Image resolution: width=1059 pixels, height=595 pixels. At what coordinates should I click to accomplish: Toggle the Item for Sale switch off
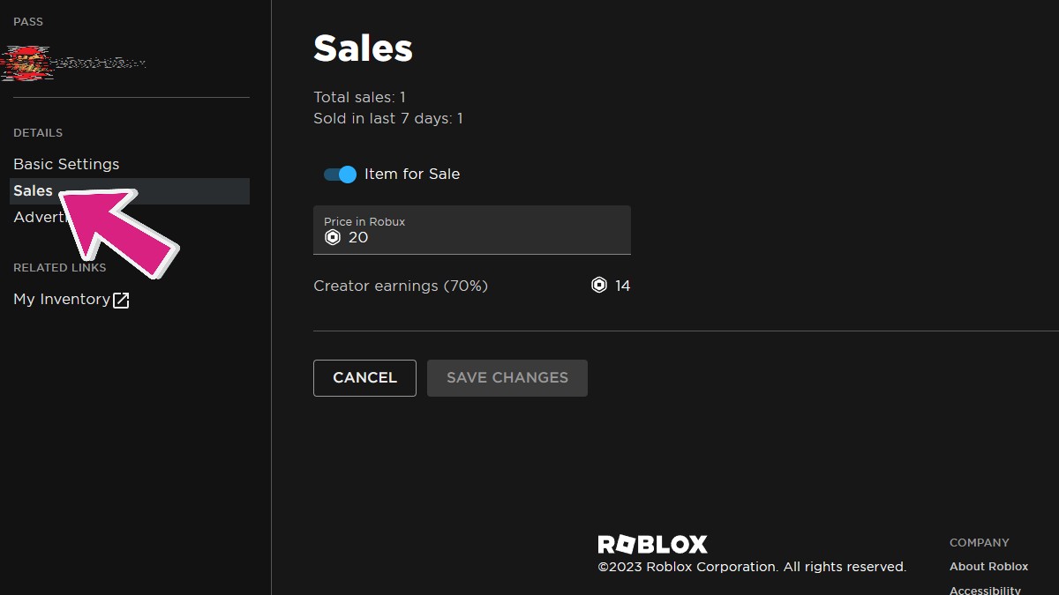point(338,174)
